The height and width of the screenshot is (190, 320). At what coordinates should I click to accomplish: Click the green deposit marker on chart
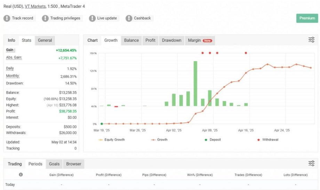(x=102, y=124)
